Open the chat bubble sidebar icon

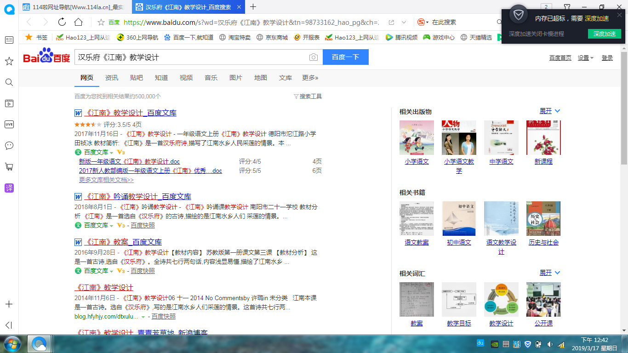point(9,145)
